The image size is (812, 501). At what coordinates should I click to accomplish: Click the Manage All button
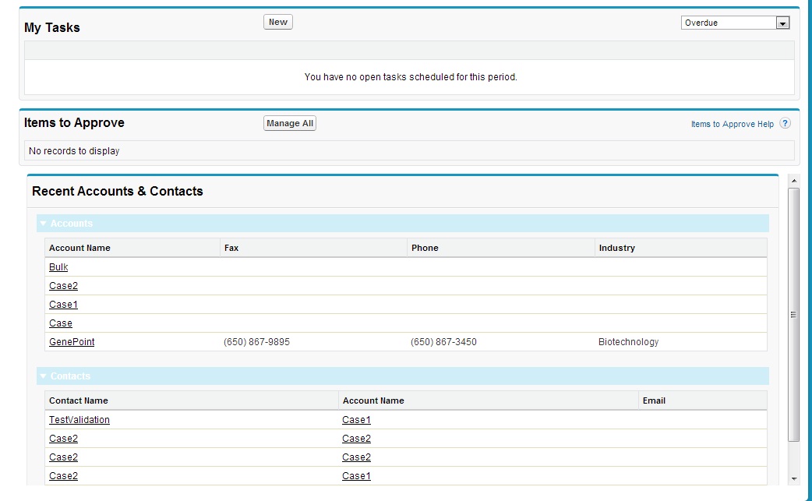(x=289, y=123)
